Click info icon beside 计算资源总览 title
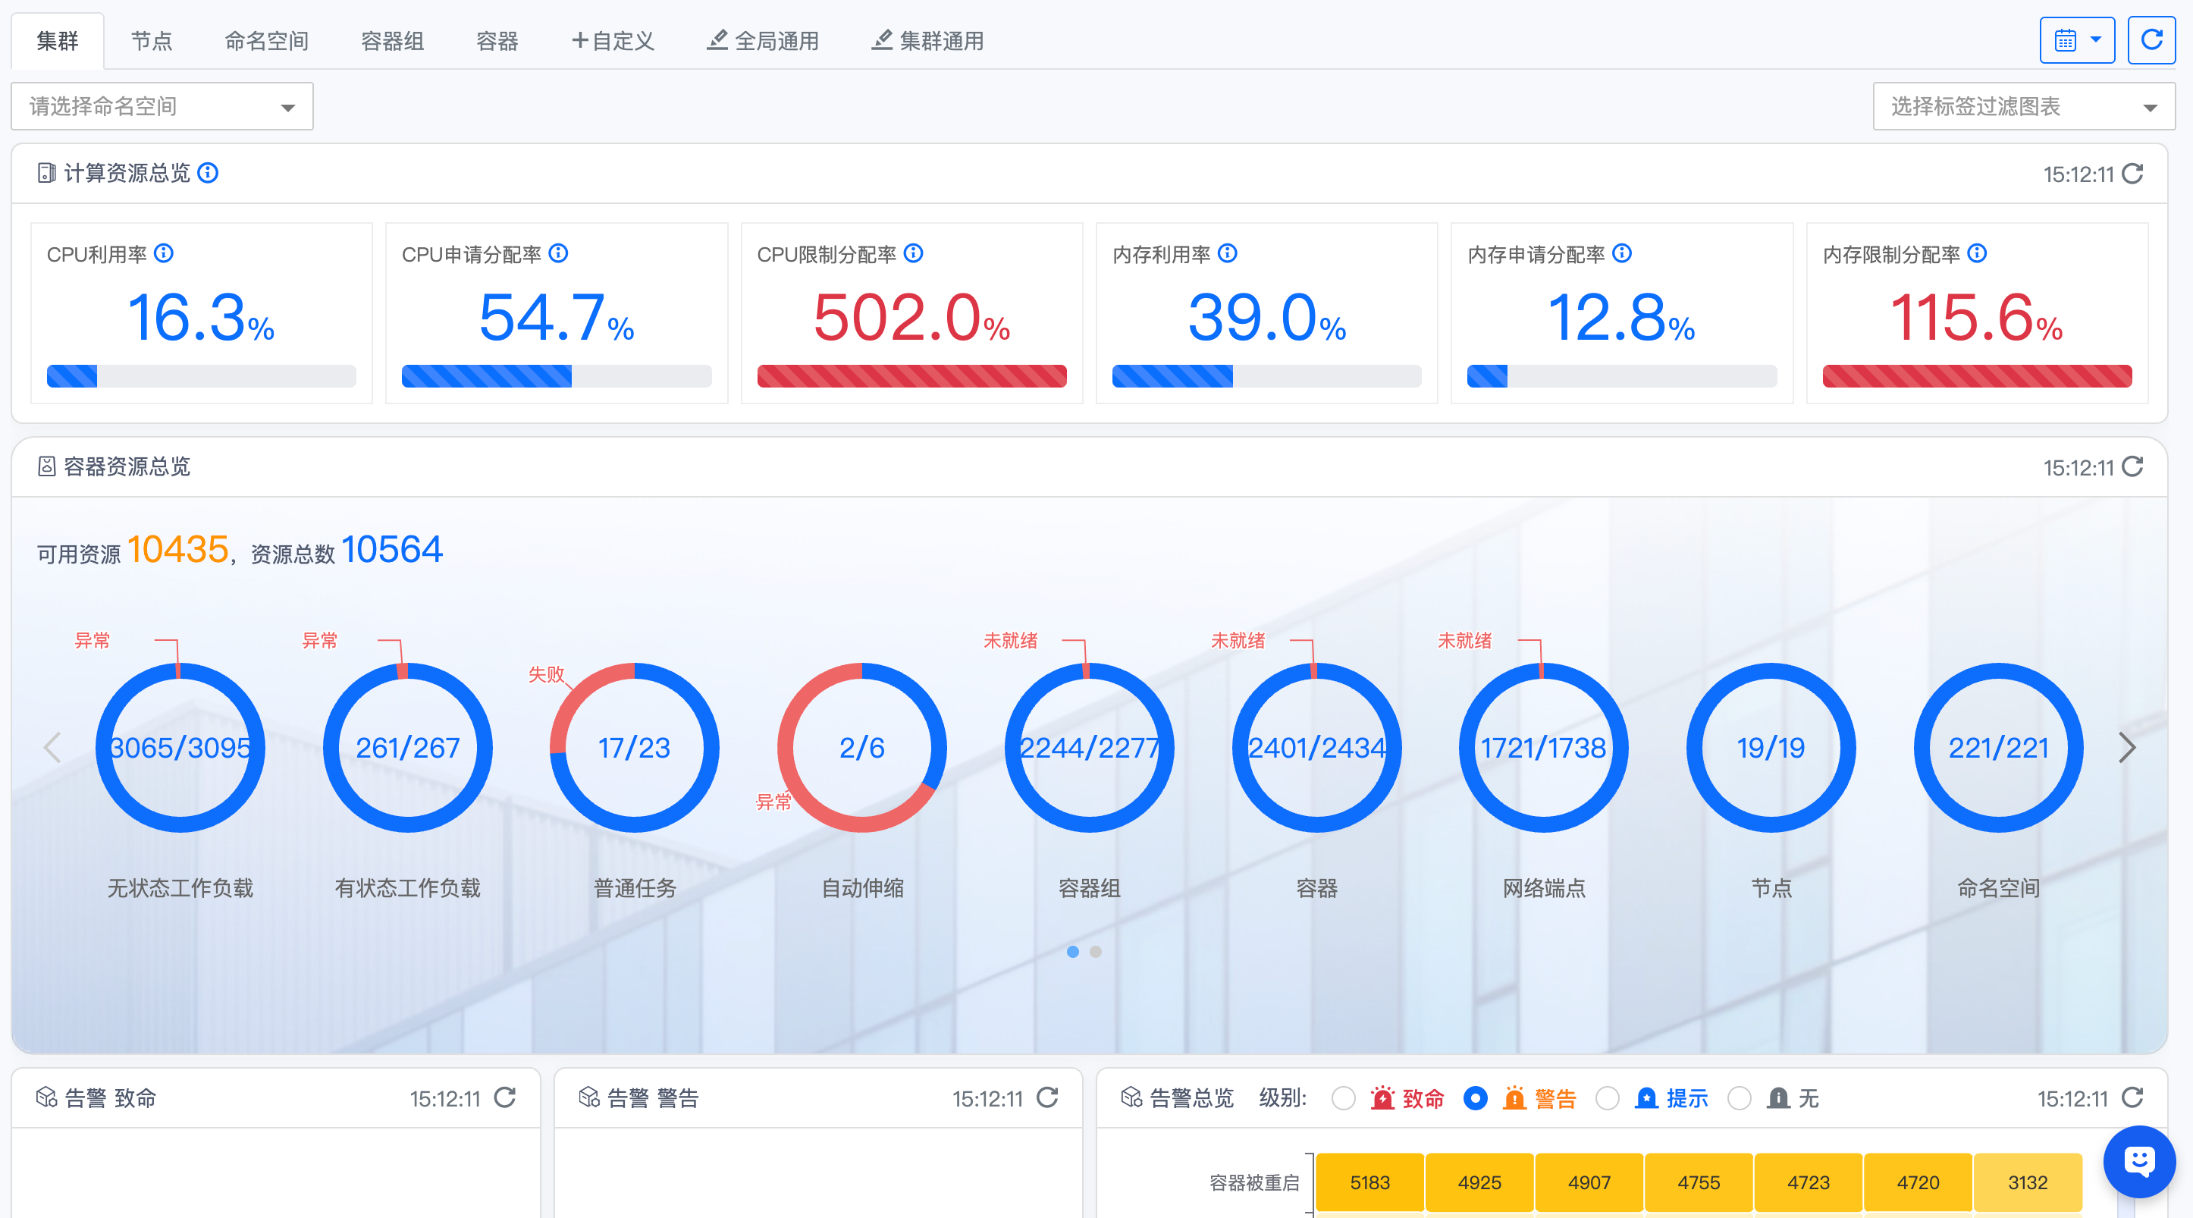The width and height of the screenshot is (2193, 1218). [208, 173]
